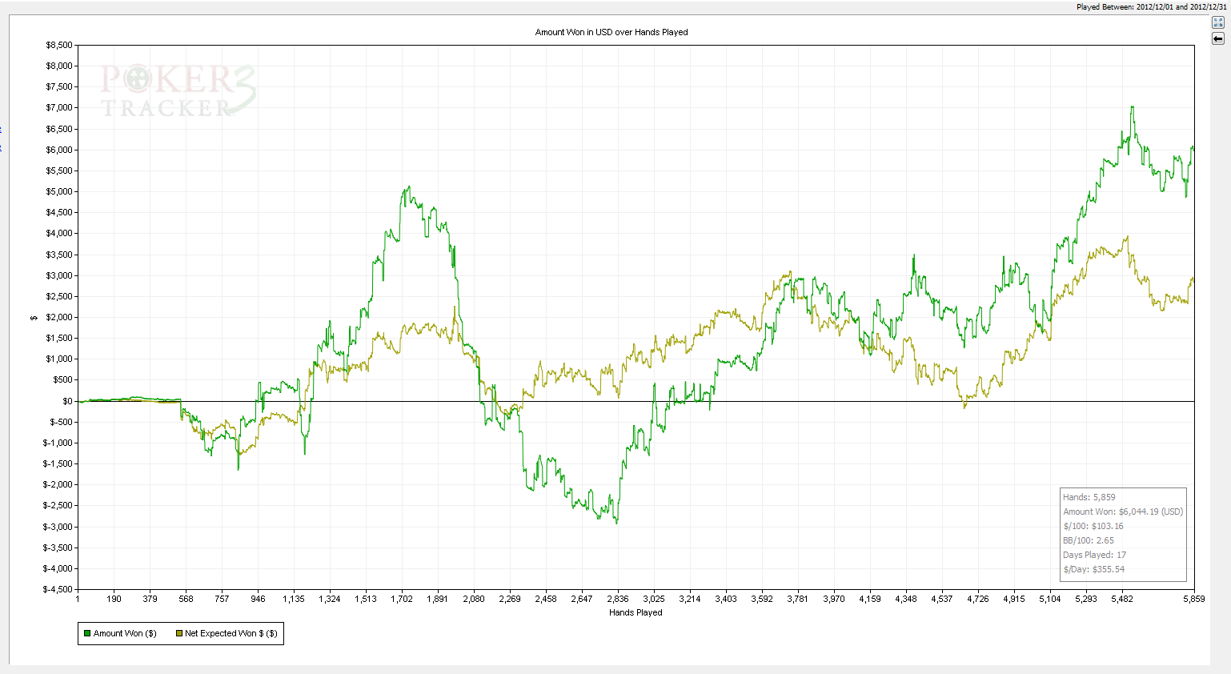Click the $/100: $103.16 stat line

[x=1093, y=526]
